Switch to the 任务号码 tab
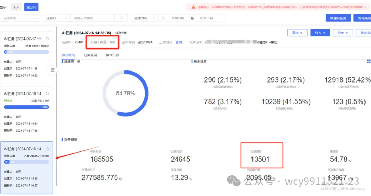 (90, 55)
